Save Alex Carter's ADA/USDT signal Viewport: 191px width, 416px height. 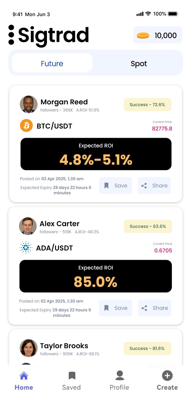click(116, 308)
